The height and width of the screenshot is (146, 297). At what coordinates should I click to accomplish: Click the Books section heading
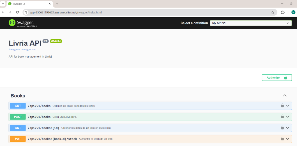[18, 96]
